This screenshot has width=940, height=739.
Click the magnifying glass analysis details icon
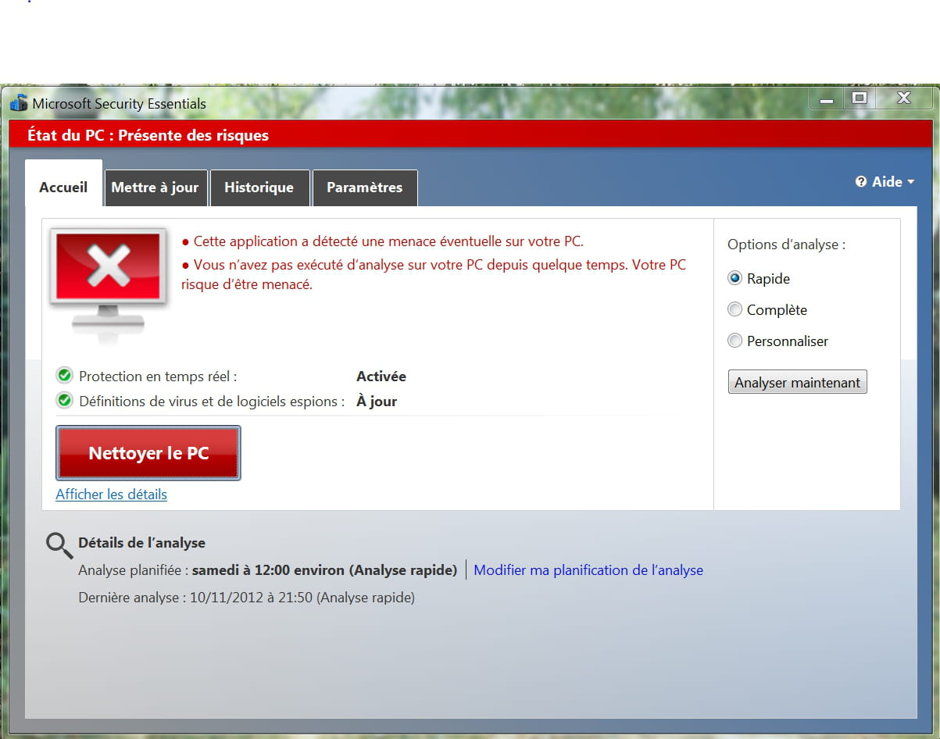[x=59, y=545]
